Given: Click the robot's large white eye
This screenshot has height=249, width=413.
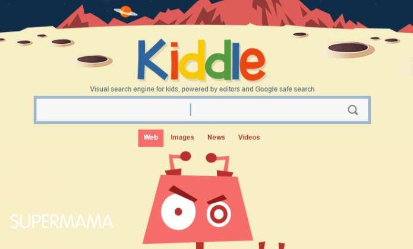Looking at the screenshot, I should point(178,212).
